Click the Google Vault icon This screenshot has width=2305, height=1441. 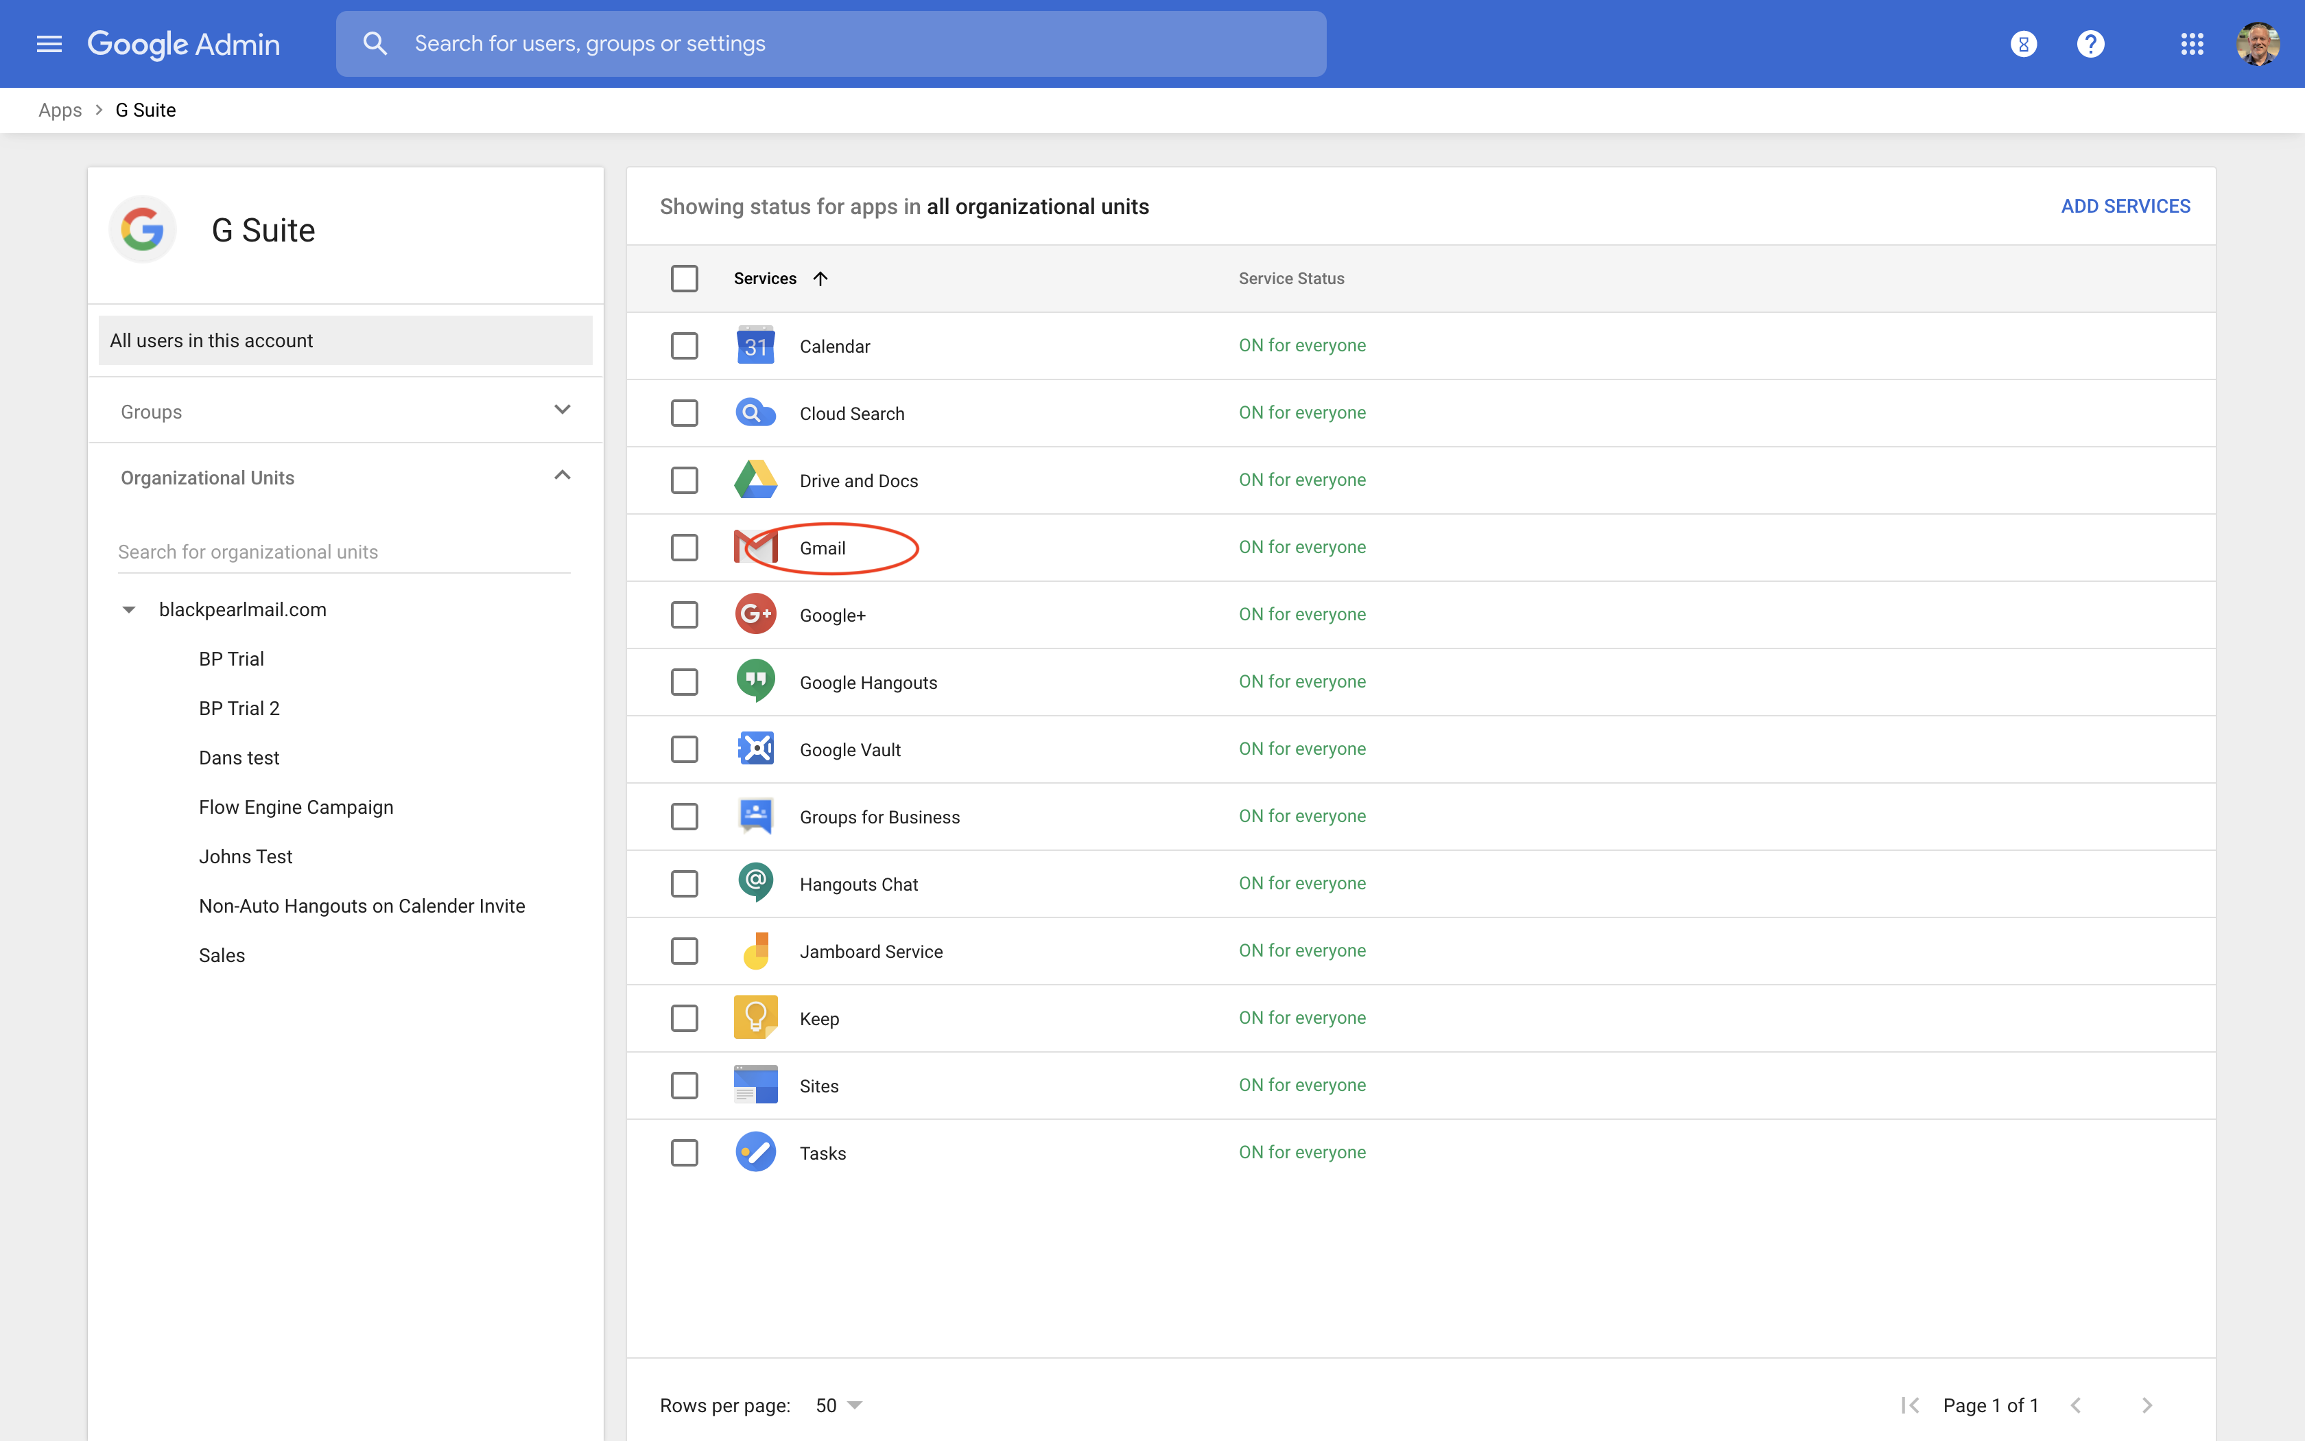point(755,749)
